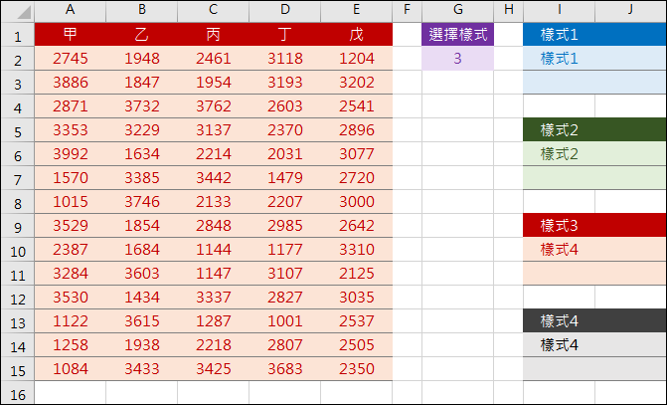Click cell with value 2461
This screenshot has height=405, width=667.
213,59
